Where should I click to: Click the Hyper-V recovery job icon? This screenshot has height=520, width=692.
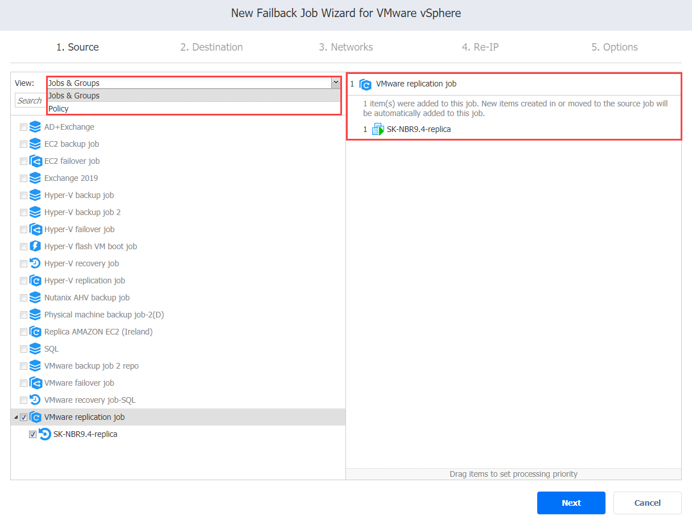click(35, 263)
